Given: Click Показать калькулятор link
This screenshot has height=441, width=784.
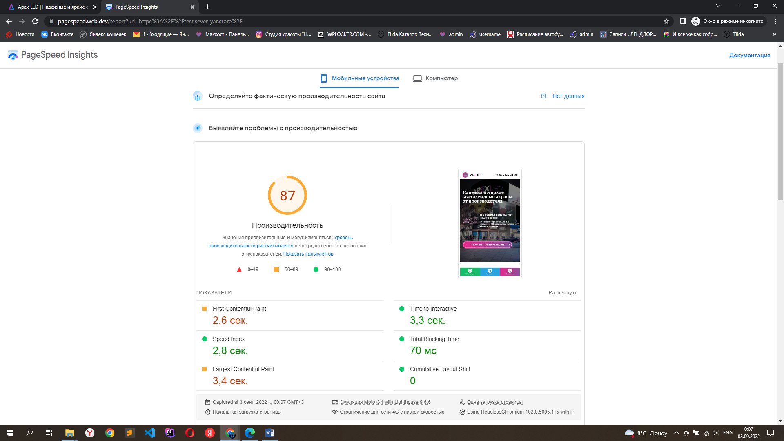Looking at the screenshot, I should pyautogui.click(x=308, y=254).
